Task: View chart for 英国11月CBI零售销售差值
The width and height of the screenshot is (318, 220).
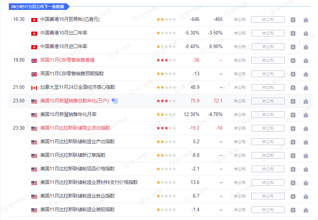Action: pos(306,61)
